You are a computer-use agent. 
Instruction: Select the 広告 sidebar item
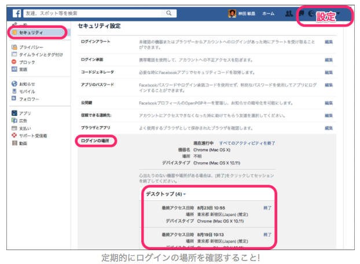[23, 121]
